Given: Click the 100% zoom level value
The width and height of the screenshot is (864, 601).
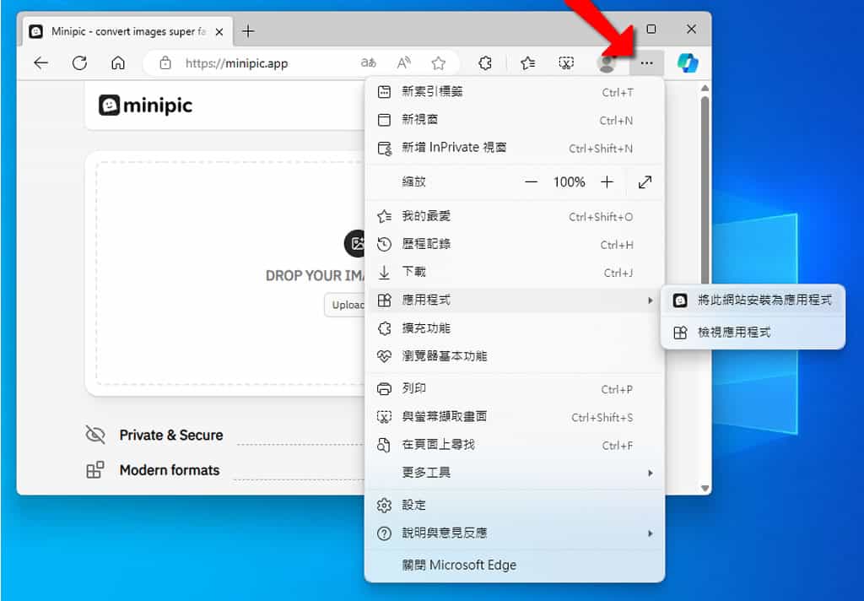Looking at the screenshot, I should [570, 182].
